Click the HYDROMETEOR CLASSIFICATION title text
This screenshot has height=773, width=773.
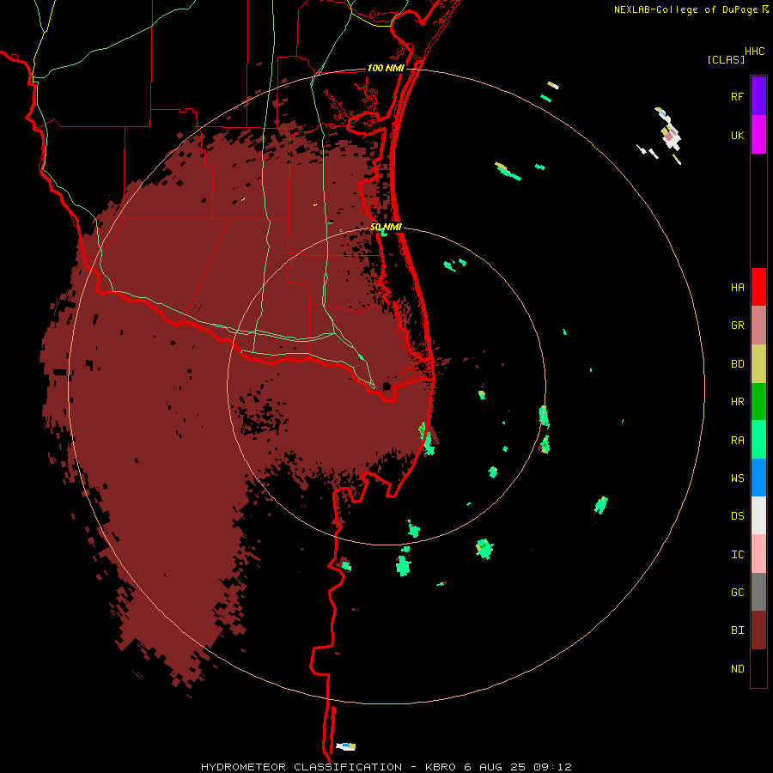[x=301, y=767]
